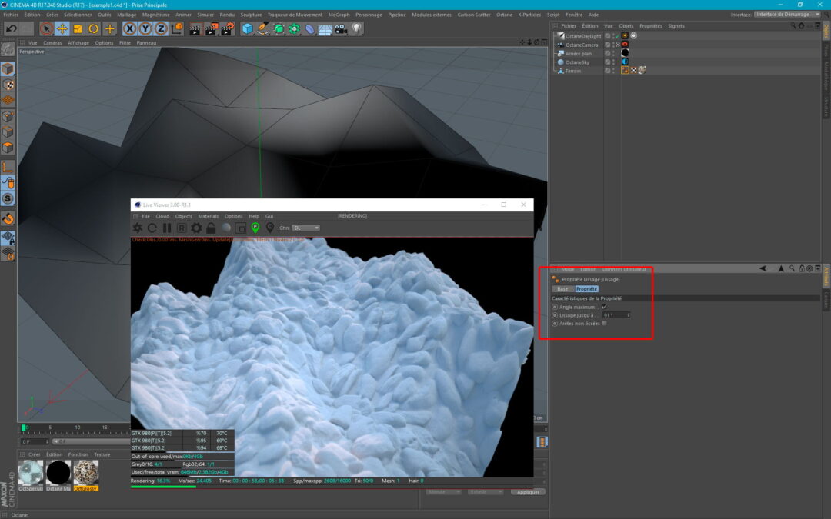The height and width of the screenshot is (519, 831).
Task: Select the Rotate tool in top toolbar
Action: tap(93, 28)
